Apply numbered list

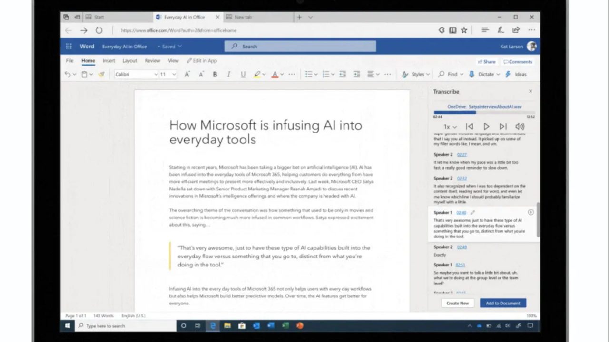(x=326, y=75)
